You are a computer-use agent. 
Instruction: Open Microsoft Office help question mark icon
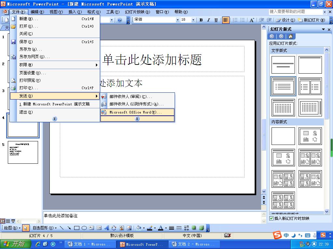pyautogui.click(x=120, y=20)
